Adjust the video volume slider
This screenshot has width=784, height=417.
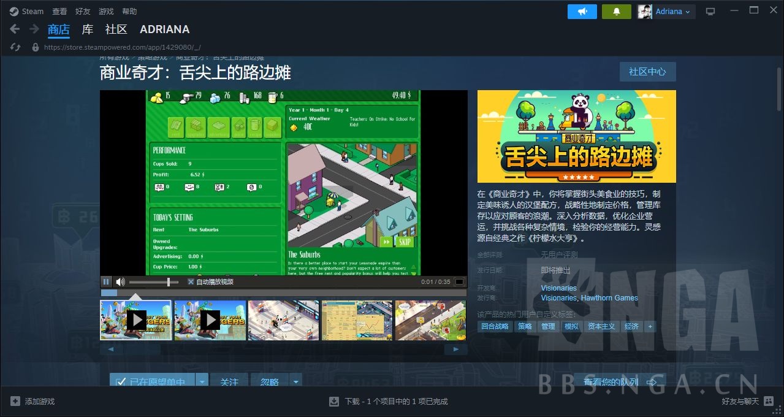[154, 282]
